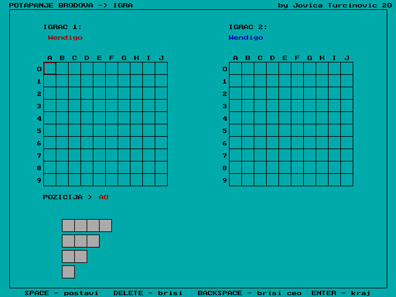The width and height of the screenshot is (396, 297).
Task: Select the two-cell gray ship
Action: tap(74, 256)
